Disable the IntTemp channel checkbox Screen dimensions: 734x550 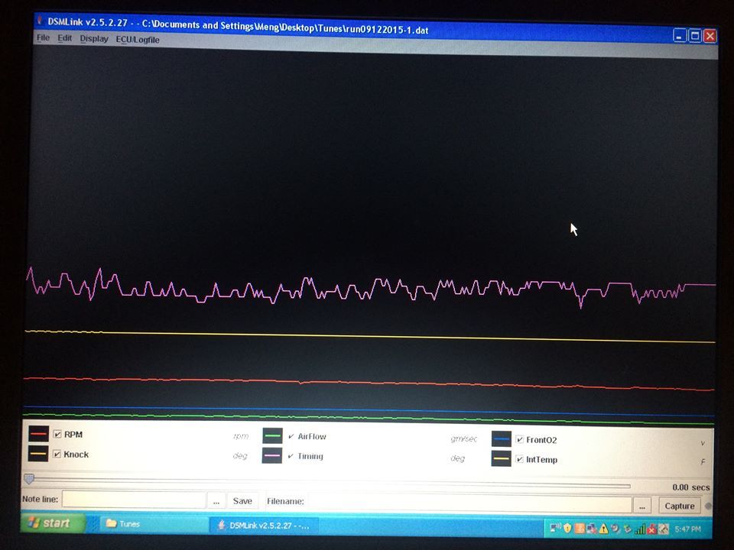[519, 459]
